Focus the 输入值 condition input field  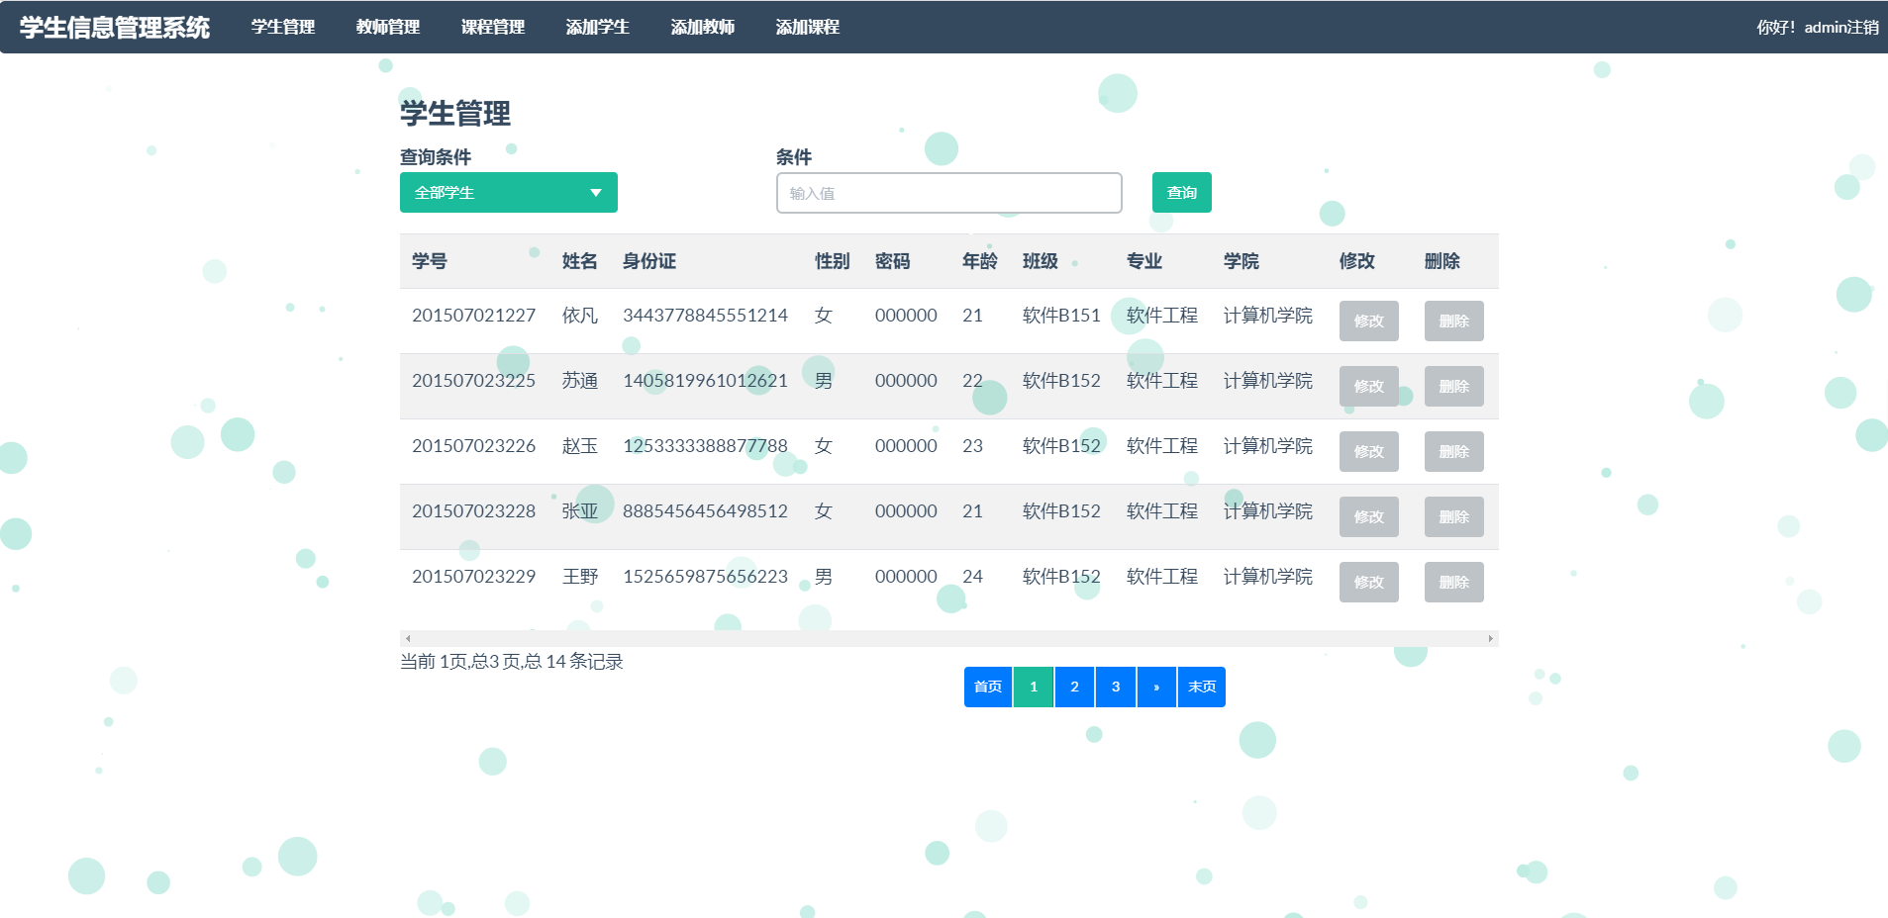[948, 193]
